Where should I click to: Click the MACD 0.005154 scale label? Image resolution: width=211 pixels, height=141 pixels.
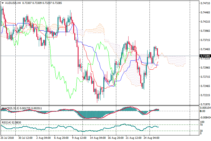tap(205, 108)
